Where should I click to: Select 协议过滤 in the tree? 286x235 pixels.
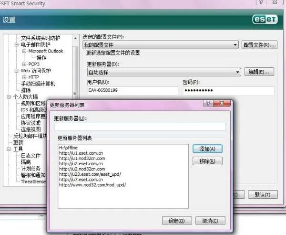point(31,123)
